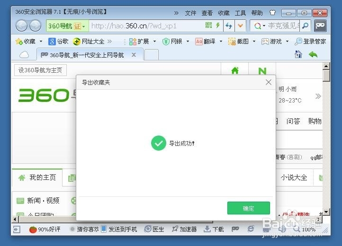Click the green N icon on page
342x246 pixels.
[x=262, y=71]
